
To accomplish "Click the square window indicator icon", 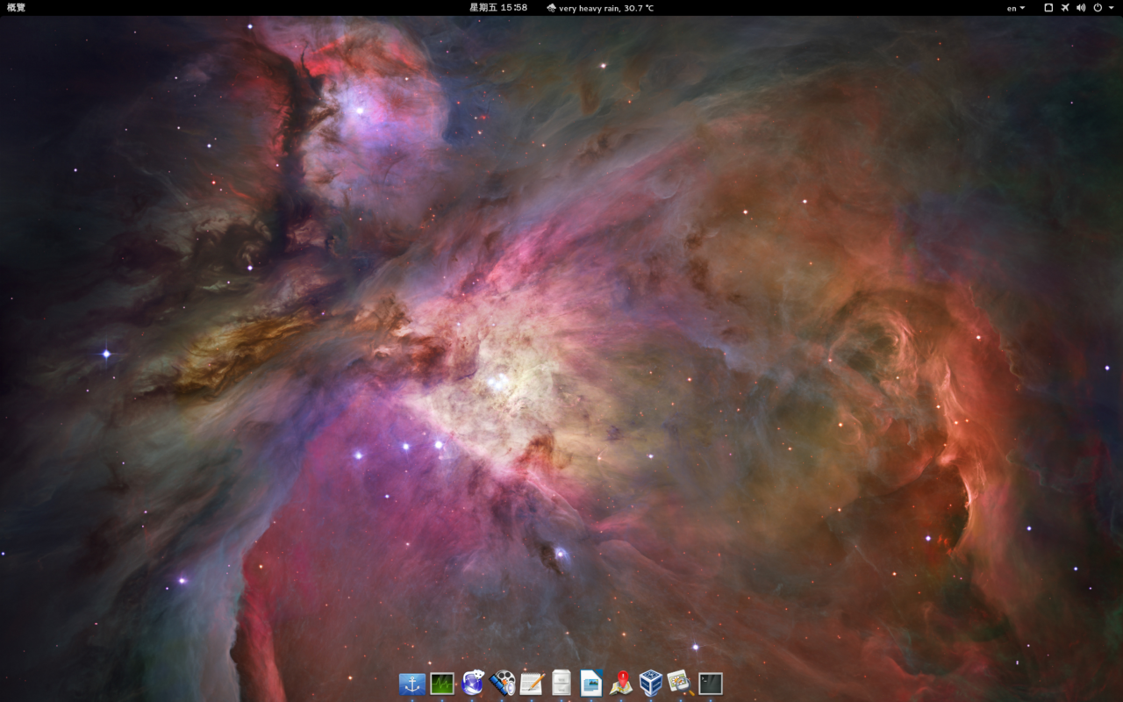I will (x=1048, y=8).
